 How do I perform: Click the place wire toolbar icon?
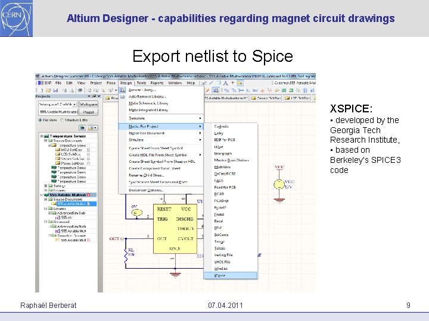pyautogui.click(x=226, y=90)
